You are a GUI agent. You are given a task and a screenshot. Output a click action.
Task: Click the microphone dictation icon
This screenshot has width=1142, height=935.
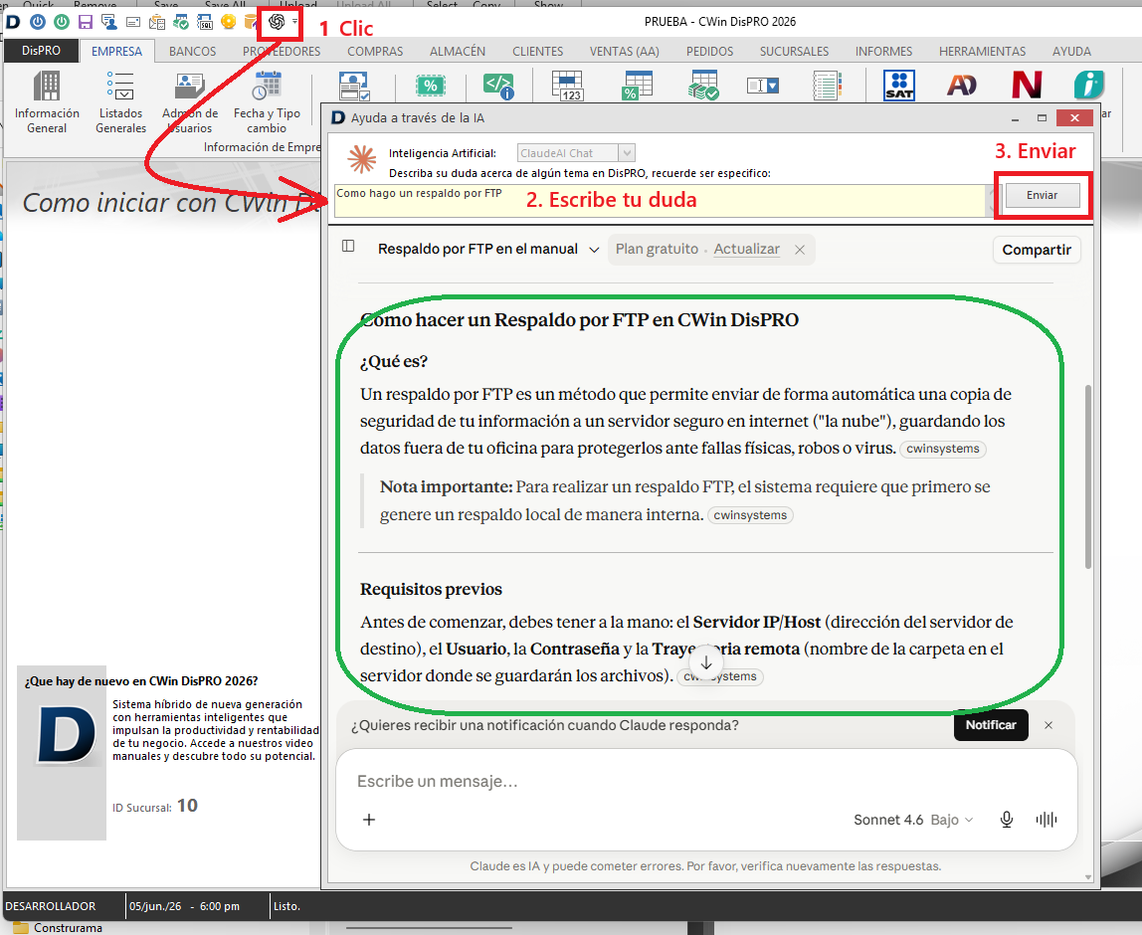pyautogui.click(x=1007, y=820)
